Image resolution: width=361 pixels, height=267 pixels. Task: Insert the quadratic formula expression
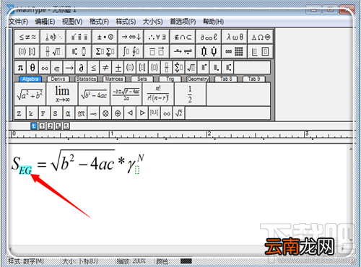pos(126,95)
